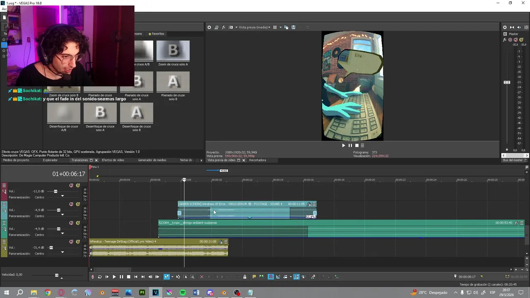Screen dimensions: 530x298
Task: Click track 16 volume slider handle
Action: pos(51,248)
